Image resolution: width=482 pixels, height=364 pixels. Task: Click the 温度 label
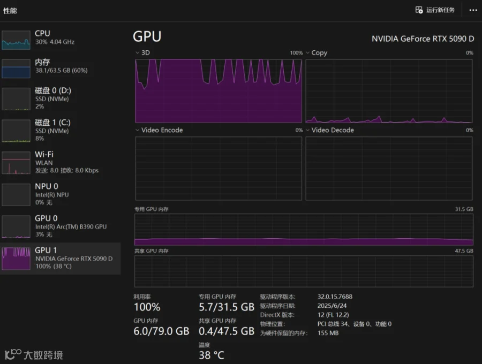coord(204,345)
